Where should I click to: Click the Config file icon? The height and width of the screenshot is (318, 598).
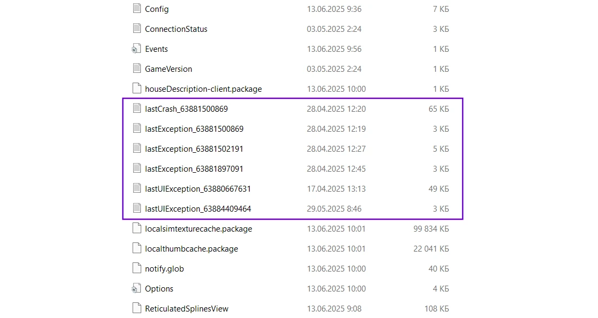pyautogui.click(x=136, y=9)
